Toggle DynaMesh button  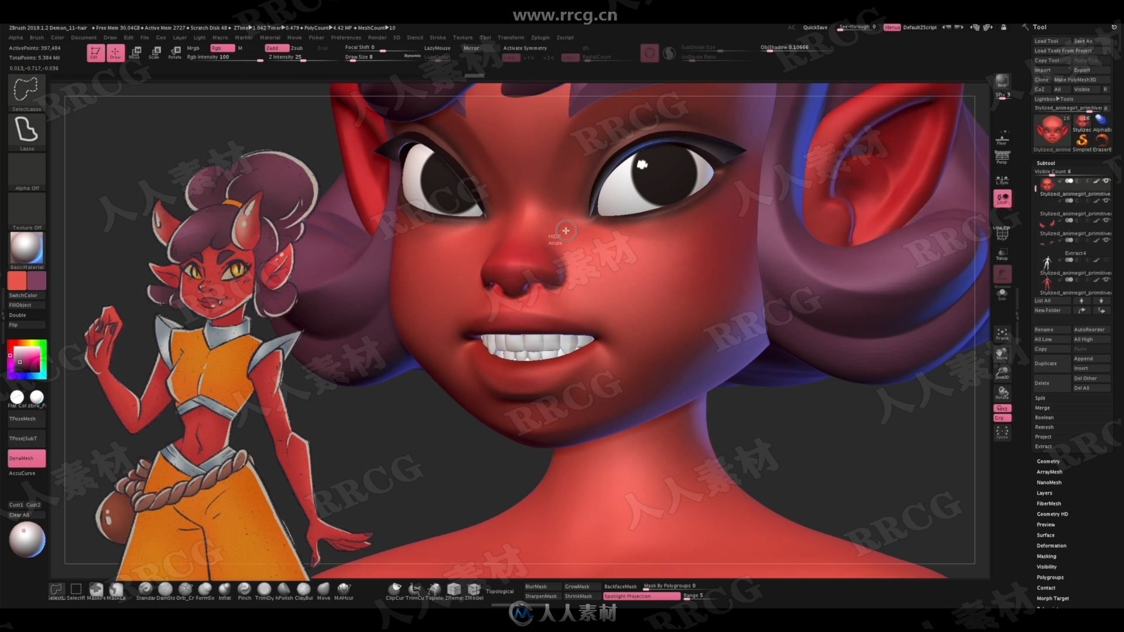pos(26,458)
